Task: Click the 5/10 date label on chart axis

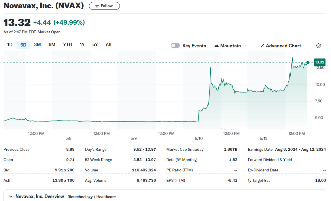Action: click(199, 138)
